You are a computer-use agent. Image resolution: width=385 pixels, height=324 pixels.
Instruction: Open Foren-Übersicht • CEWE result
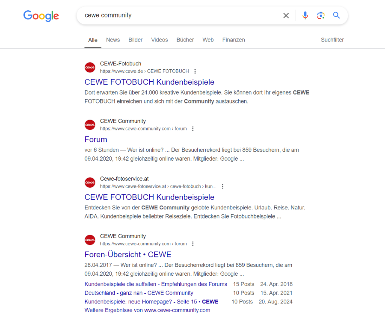tap(128, 254)
